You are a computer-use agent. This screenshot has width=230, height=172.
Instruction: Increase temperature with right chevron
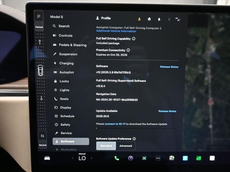91,158
